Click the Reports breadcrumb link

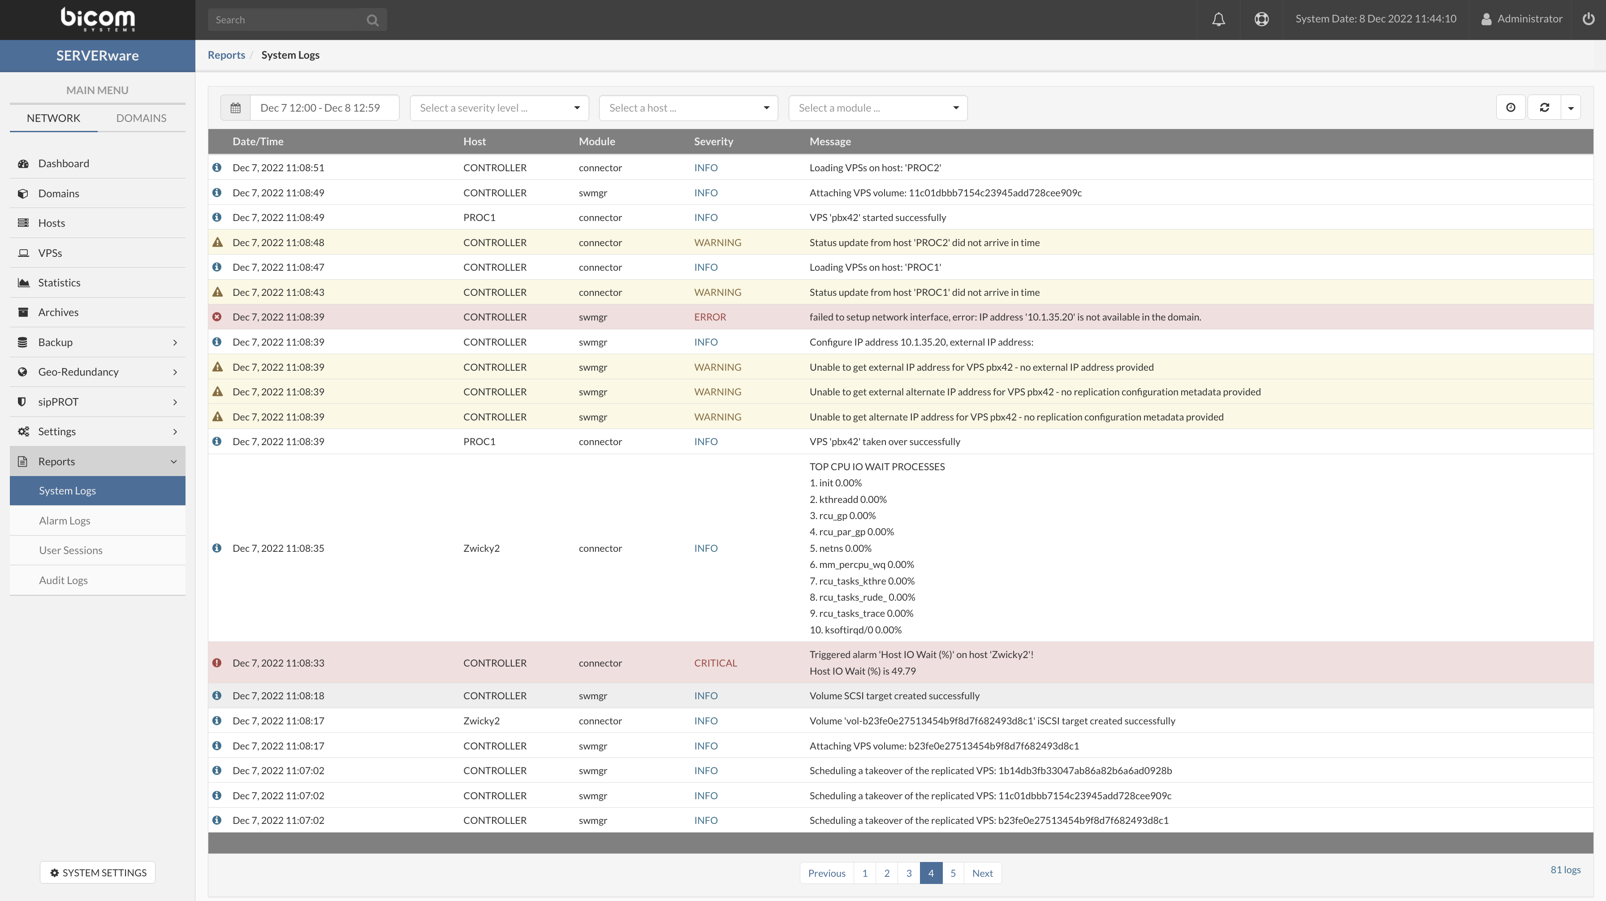coord(226,55)
